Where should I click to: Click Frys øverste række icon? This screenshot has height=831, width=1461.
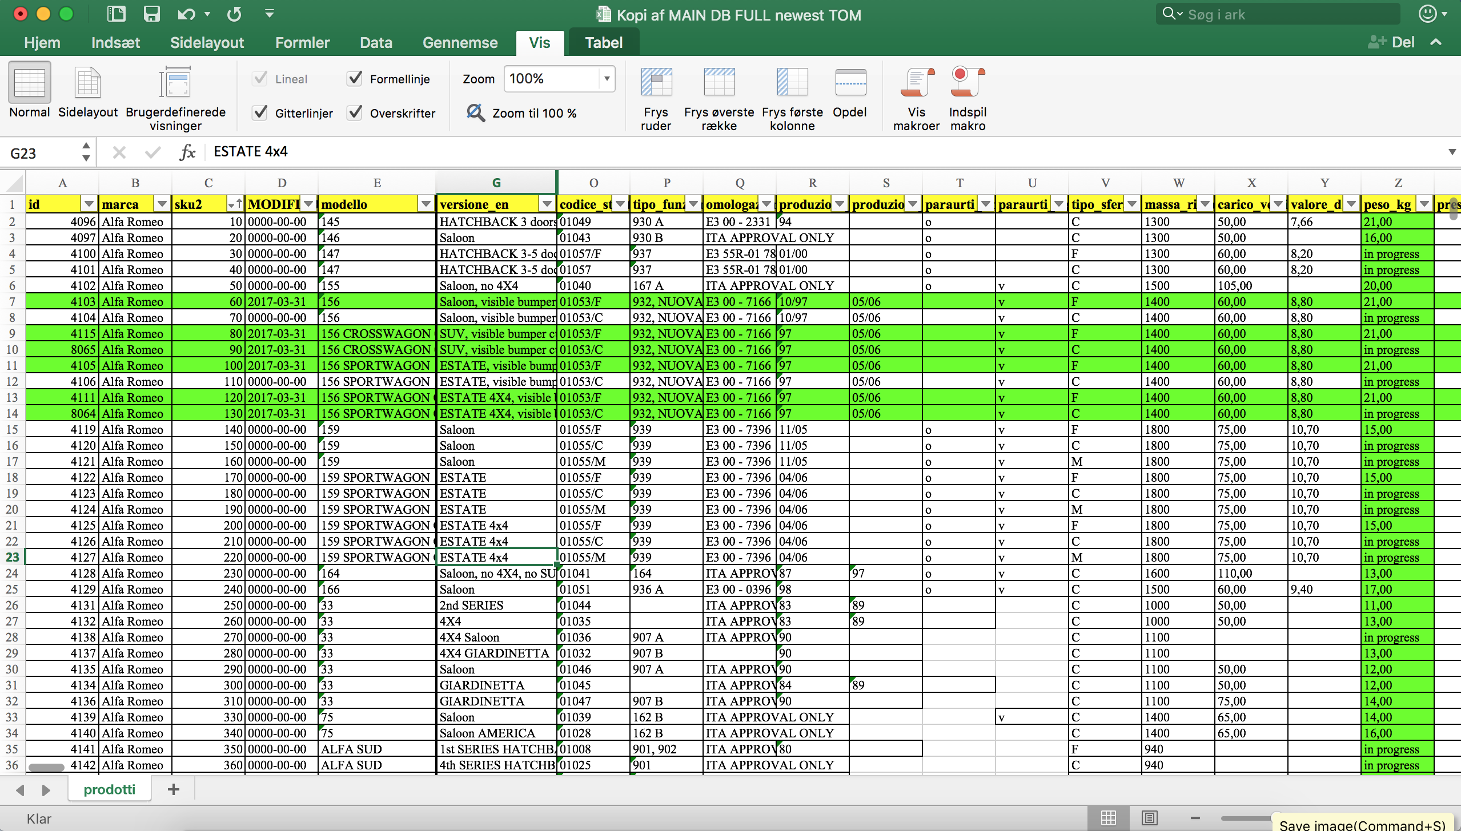[719, 82]
